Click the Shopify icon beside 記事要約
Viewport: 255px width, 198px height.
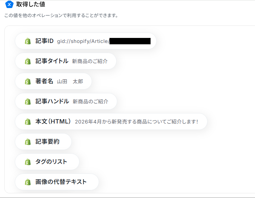28,142
